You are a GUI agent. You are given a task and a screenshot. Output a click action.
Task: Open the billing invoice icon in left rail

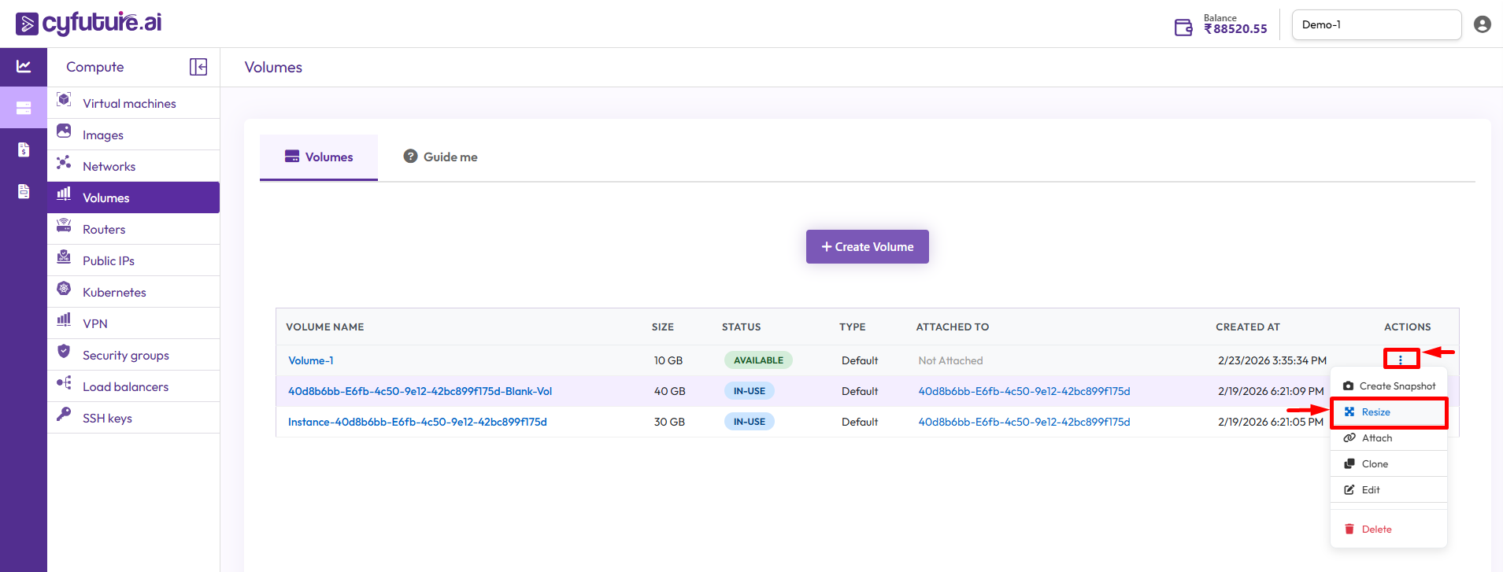click(24, 149)
